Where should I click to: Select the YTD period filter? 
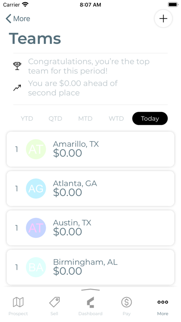27,118
